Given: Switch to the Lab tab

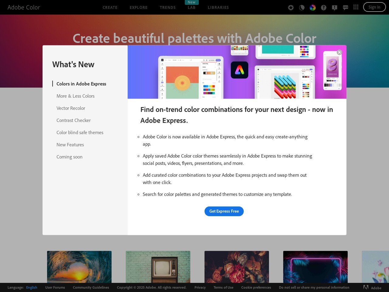Looking at the screenshot, I should pos(191,8).
